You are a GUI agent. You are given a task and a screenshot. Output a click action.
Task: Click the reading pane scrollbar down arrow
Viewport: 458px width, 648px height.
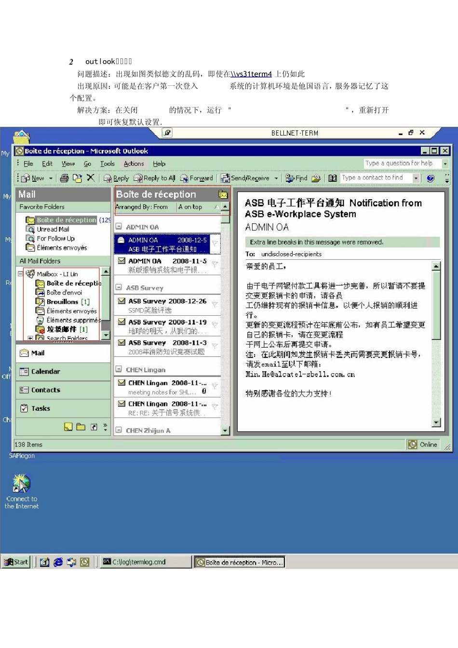pos(436,423)
